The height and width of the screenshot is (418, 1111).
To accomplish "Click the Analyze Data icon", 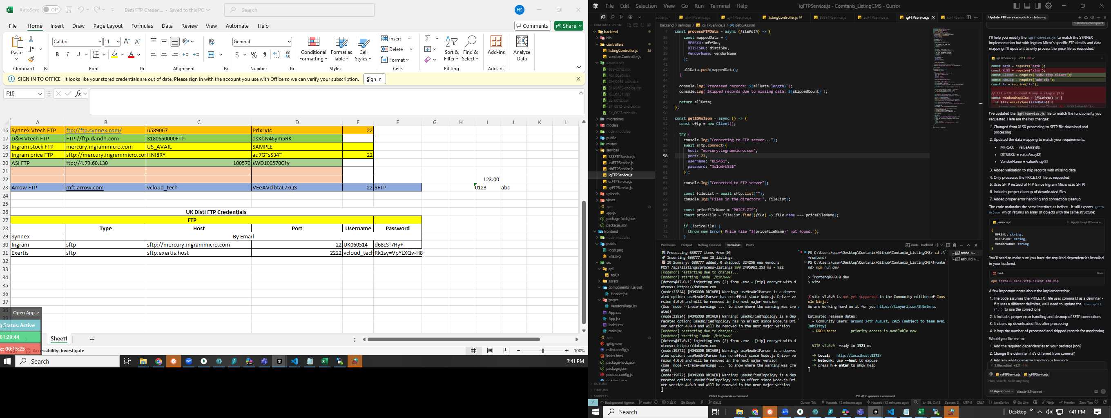I will [522, 48].
